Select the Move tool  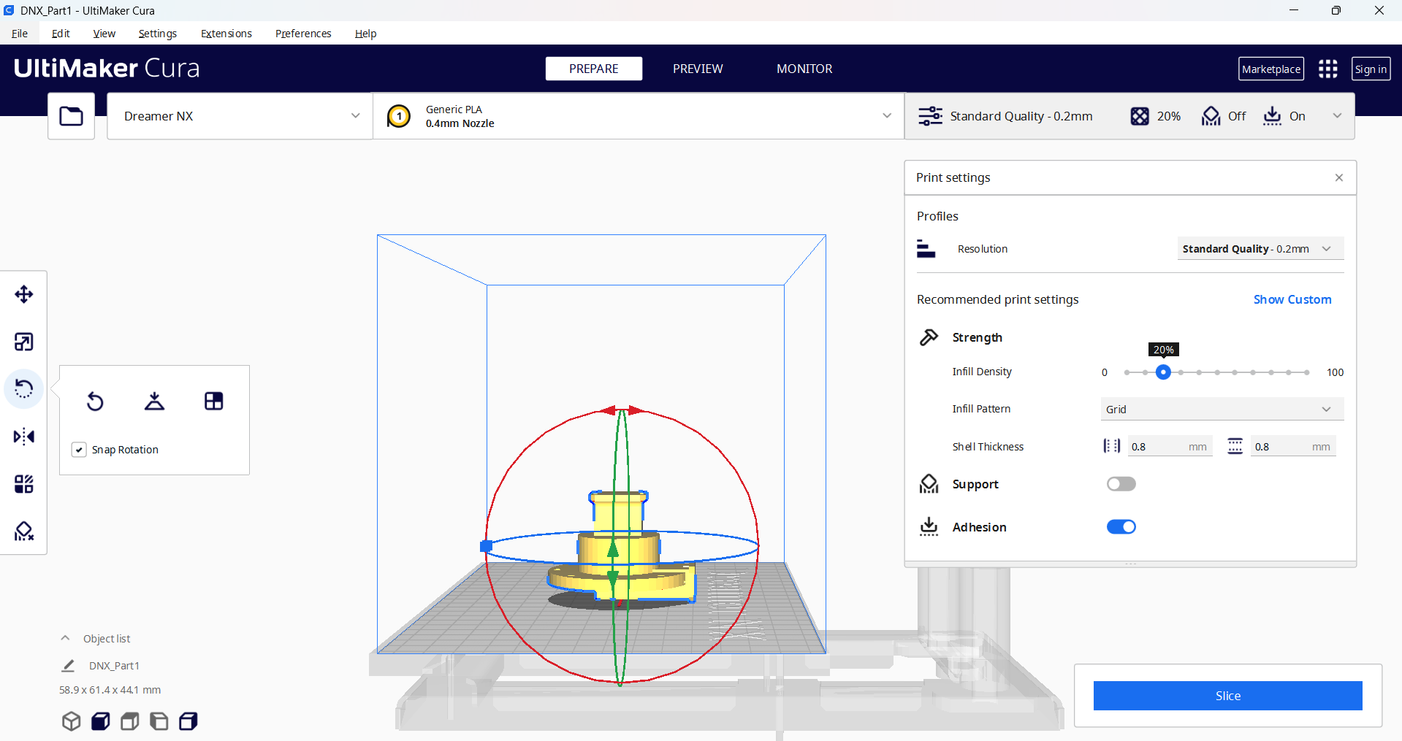pyautogui.click(x=24, y=294)
